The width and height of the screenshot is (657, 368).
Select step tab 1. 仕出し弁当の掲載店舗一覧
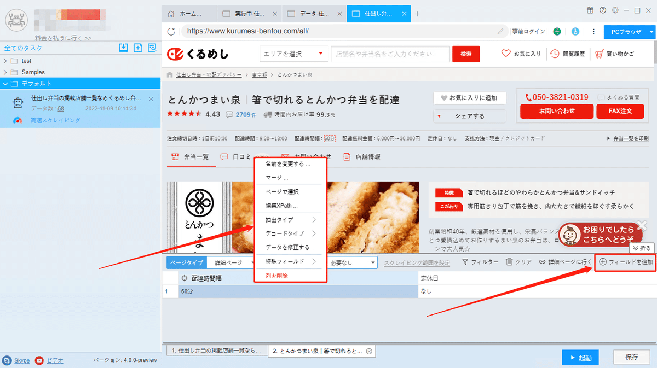pos(217,350)
